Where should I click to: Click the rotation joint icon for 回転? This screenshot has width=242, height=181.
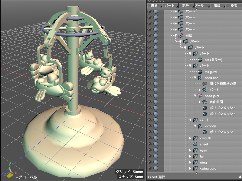181,36
